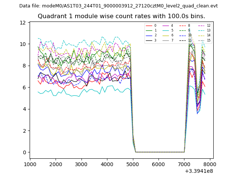Image resolution: width=237 pixels, height=178 pixels.
Task: Click the x-axis tick label 8000
Action: click(210, 164)
